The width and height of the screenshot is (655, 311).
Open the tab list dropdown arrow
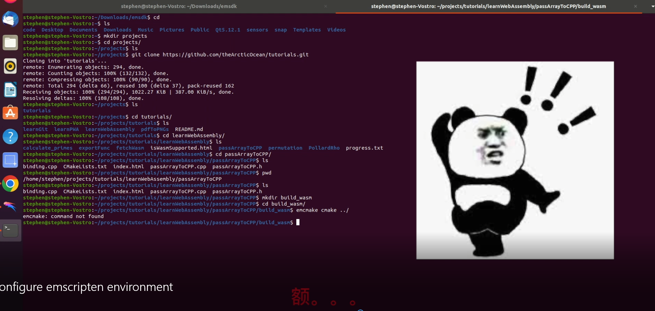coord(652,6)
